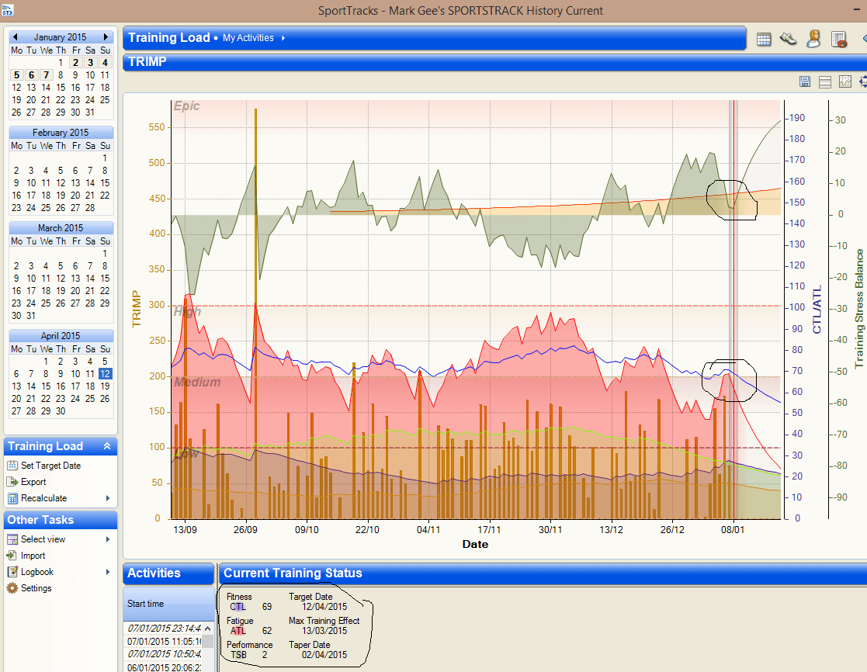This screenshot has height=672, width=867.
Task: Click the report table with chart icon
Action: 838,40
